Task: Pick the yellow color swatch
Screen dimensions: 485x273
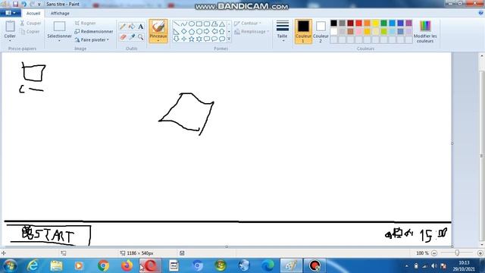Action: point(376,24)
